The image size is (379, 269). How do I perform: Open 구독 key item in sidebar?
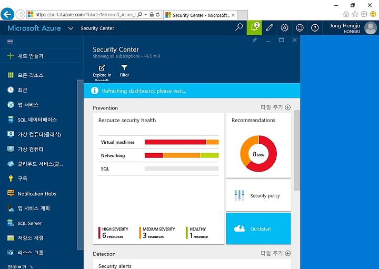[x=17, y=178]
